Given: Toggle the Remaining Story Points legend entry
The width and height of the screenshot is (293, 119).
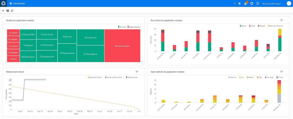Looking at the screenshot, I should pos(114,77).
